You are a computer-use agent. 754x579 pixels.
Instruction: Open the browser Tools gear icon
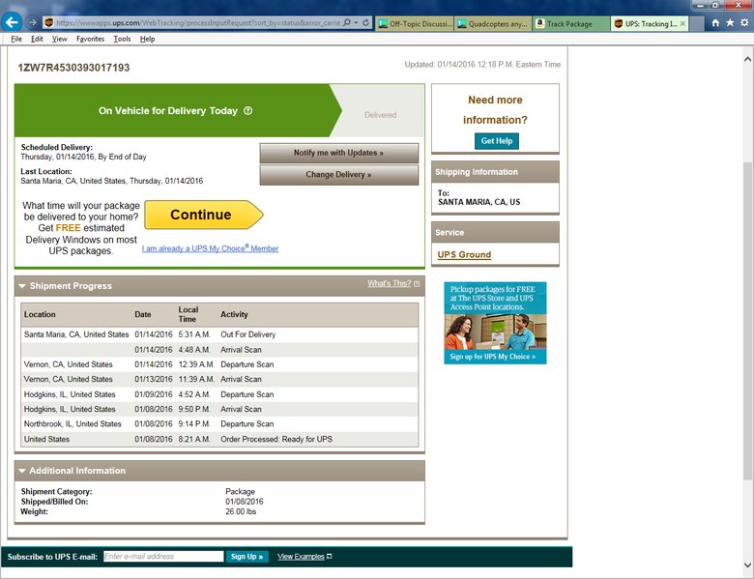click(744, 22)
